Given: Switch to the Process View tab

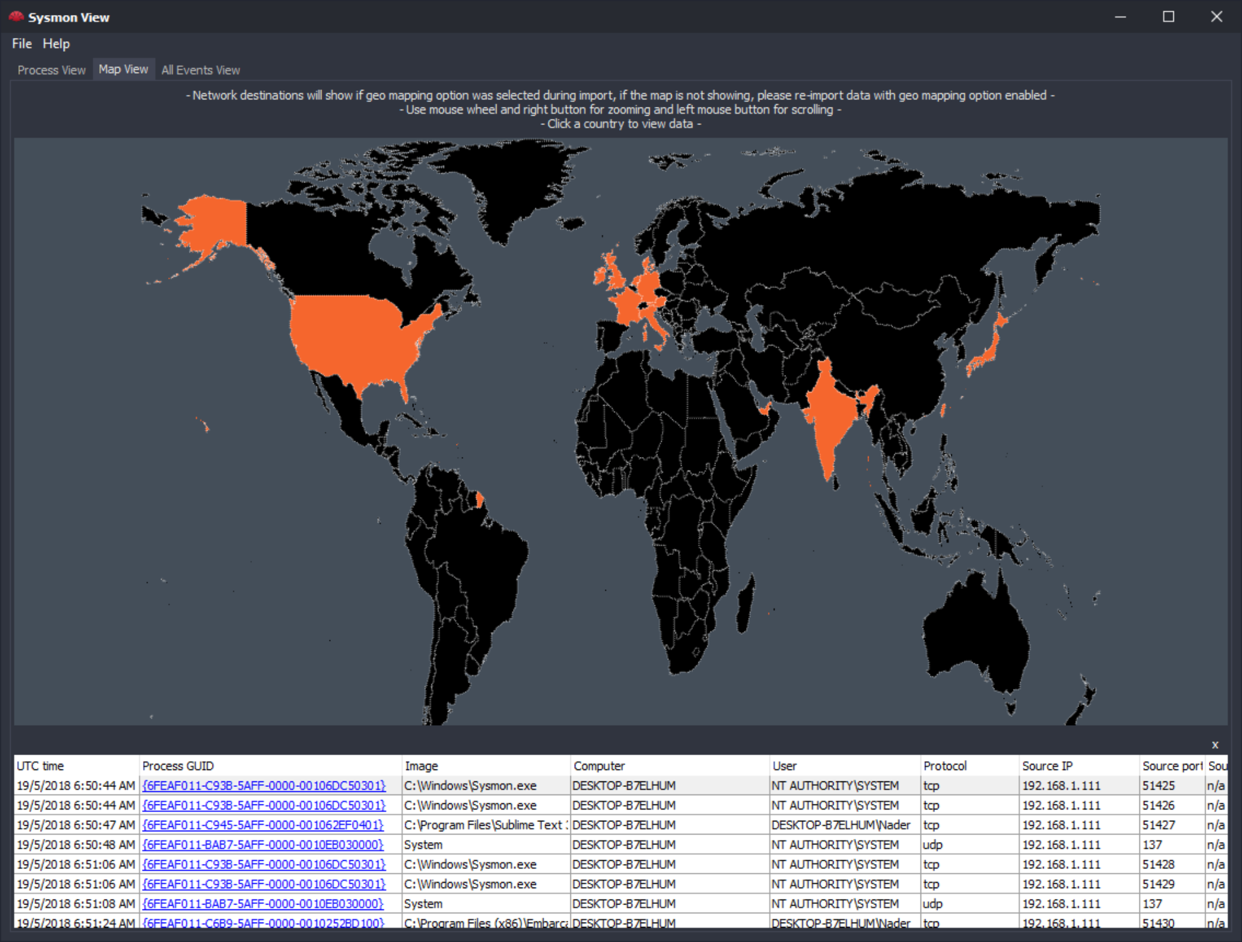Looking at the screenshot, I should (51, 70).
